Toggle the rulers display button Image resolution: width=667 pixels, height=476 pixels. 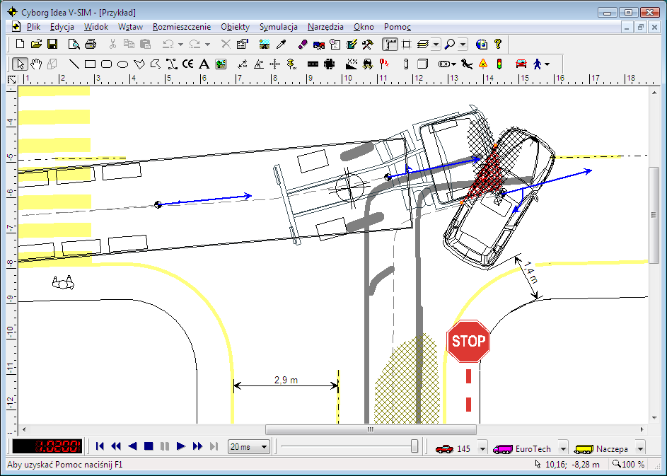pos(390,44)
